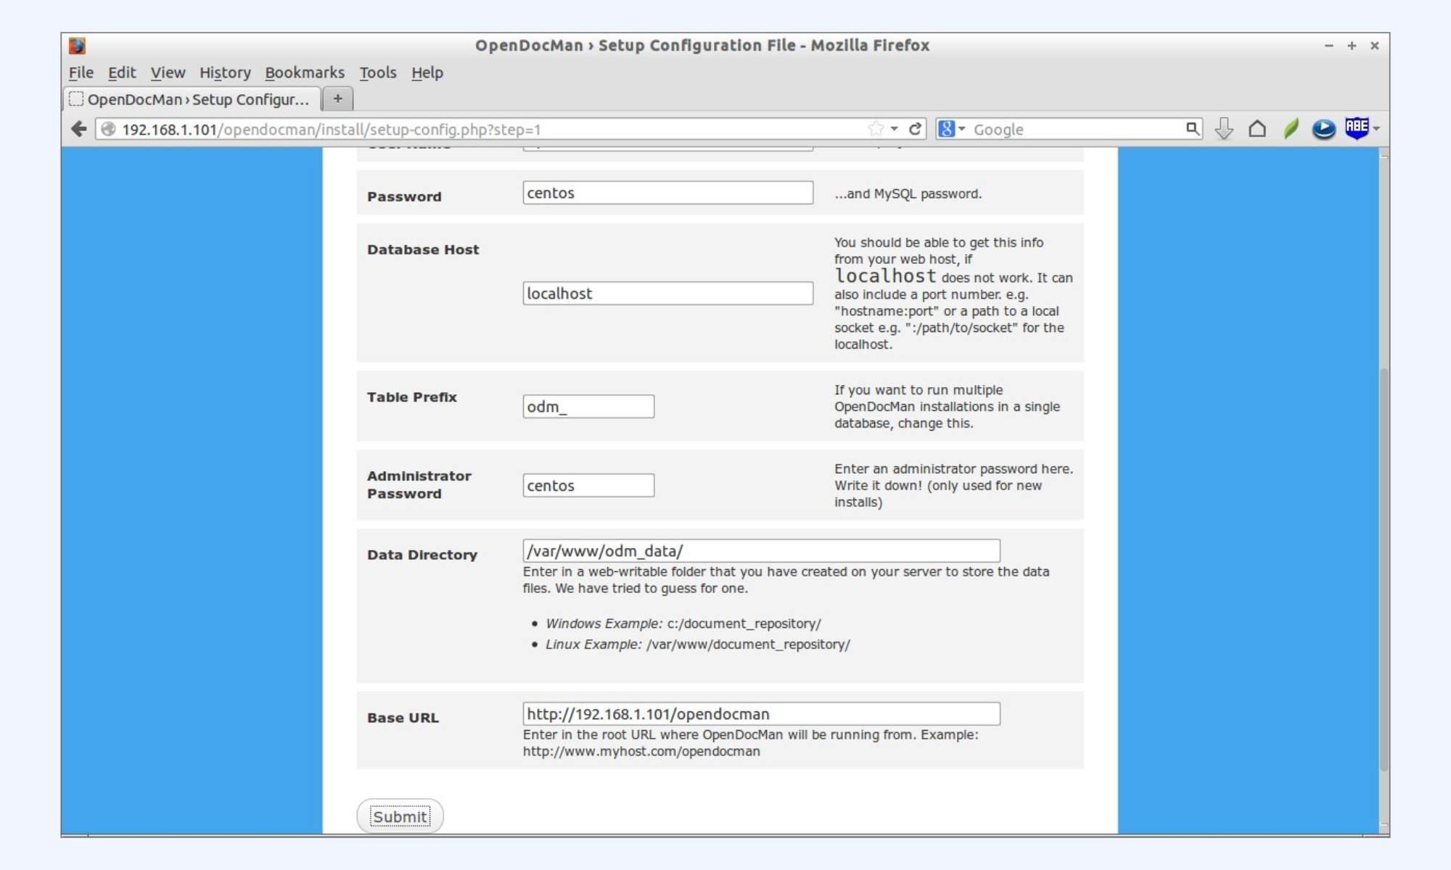This screenshot has width=1451, height=870.
Task: Minimize the Firefox window
Action: tap(1329, 46)
